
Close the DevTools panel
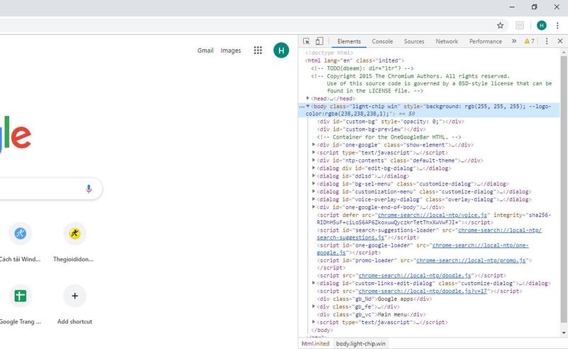coord(560,41)
